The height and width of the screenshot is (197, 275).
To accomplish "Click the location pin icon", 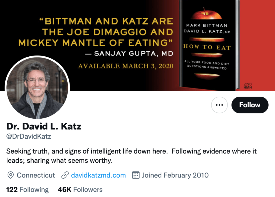I will coord(10,176).
